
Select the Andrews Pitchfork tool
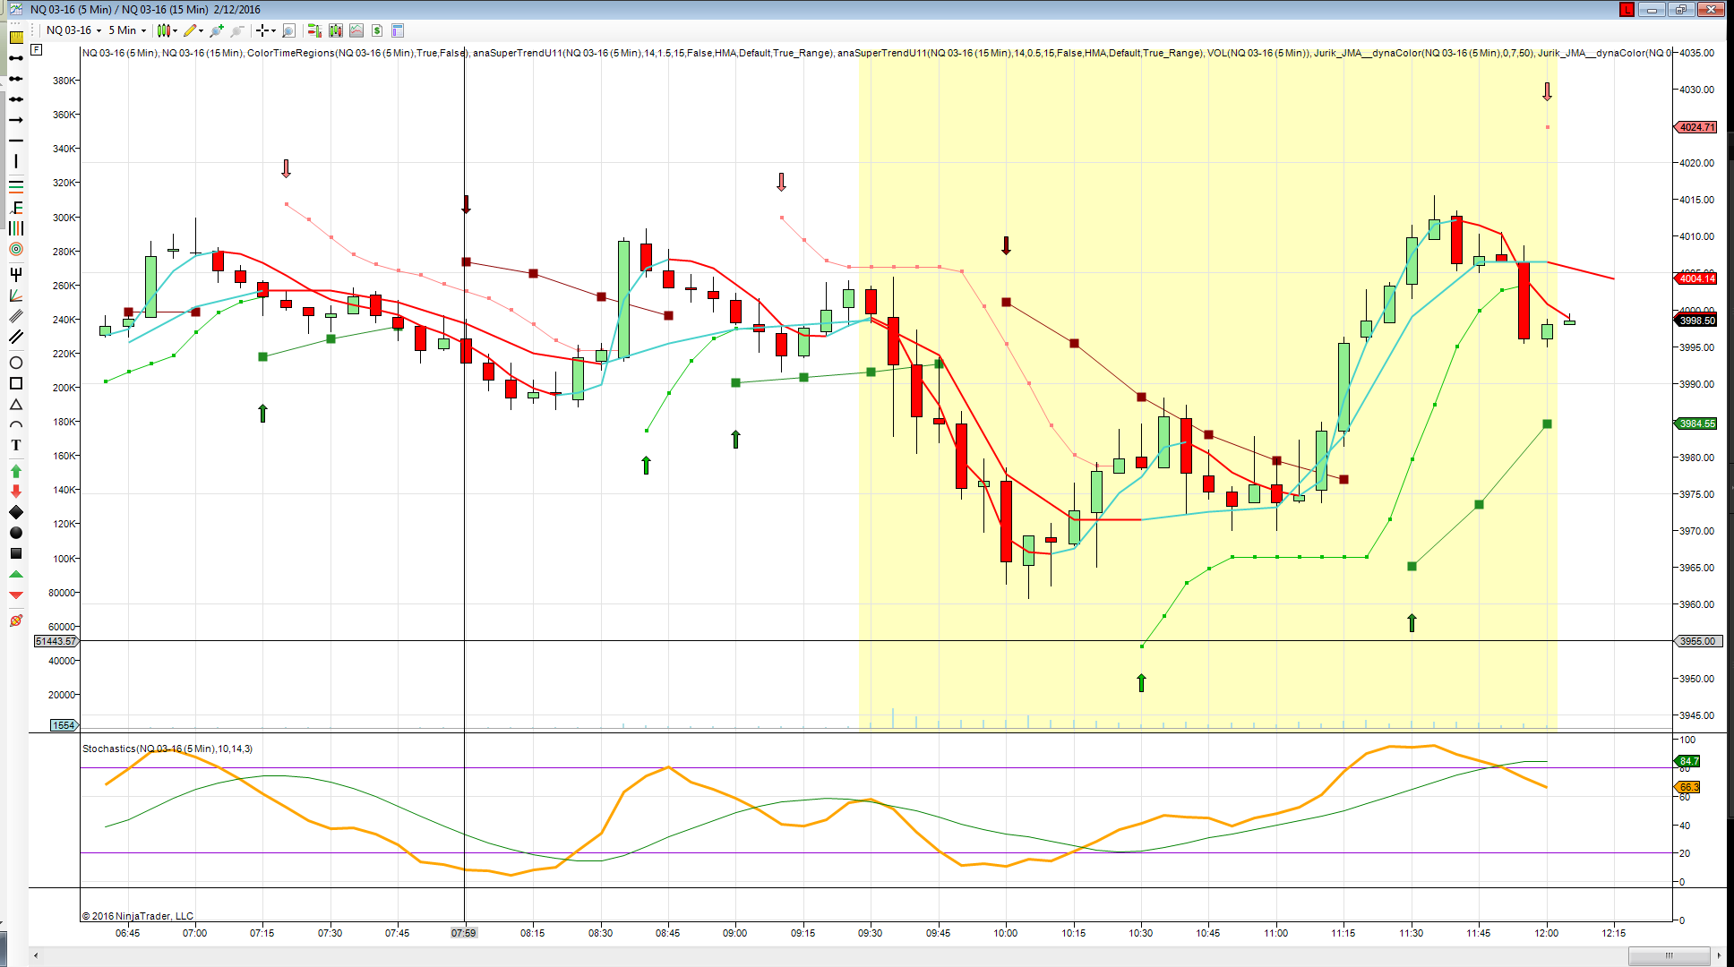16,274
